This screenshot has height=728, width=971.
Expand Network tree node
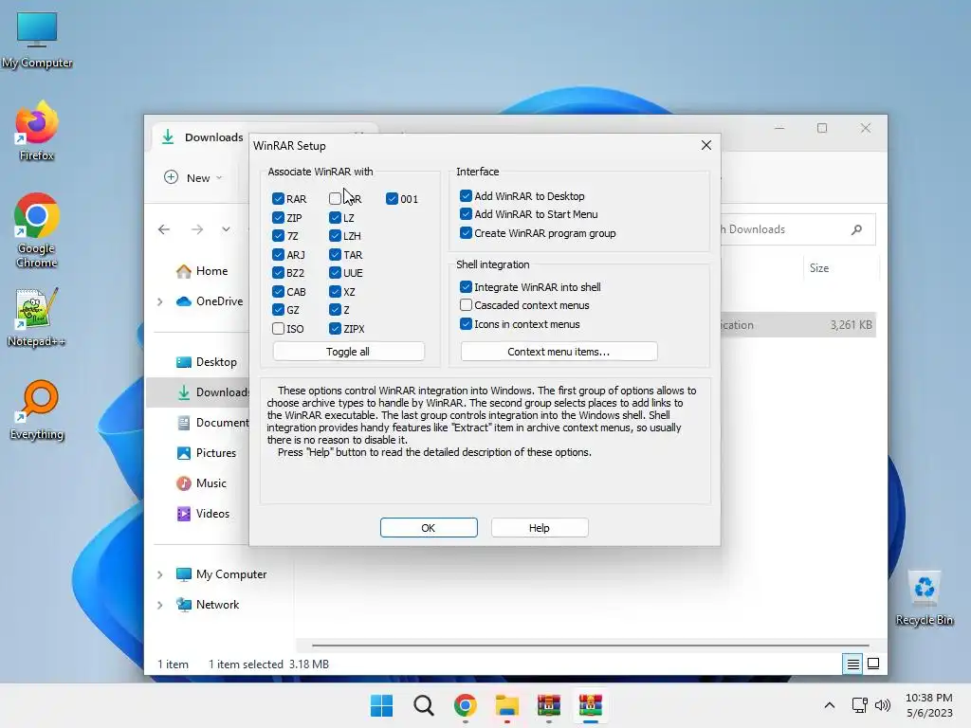pyautogui.click(x=159, y=605)
